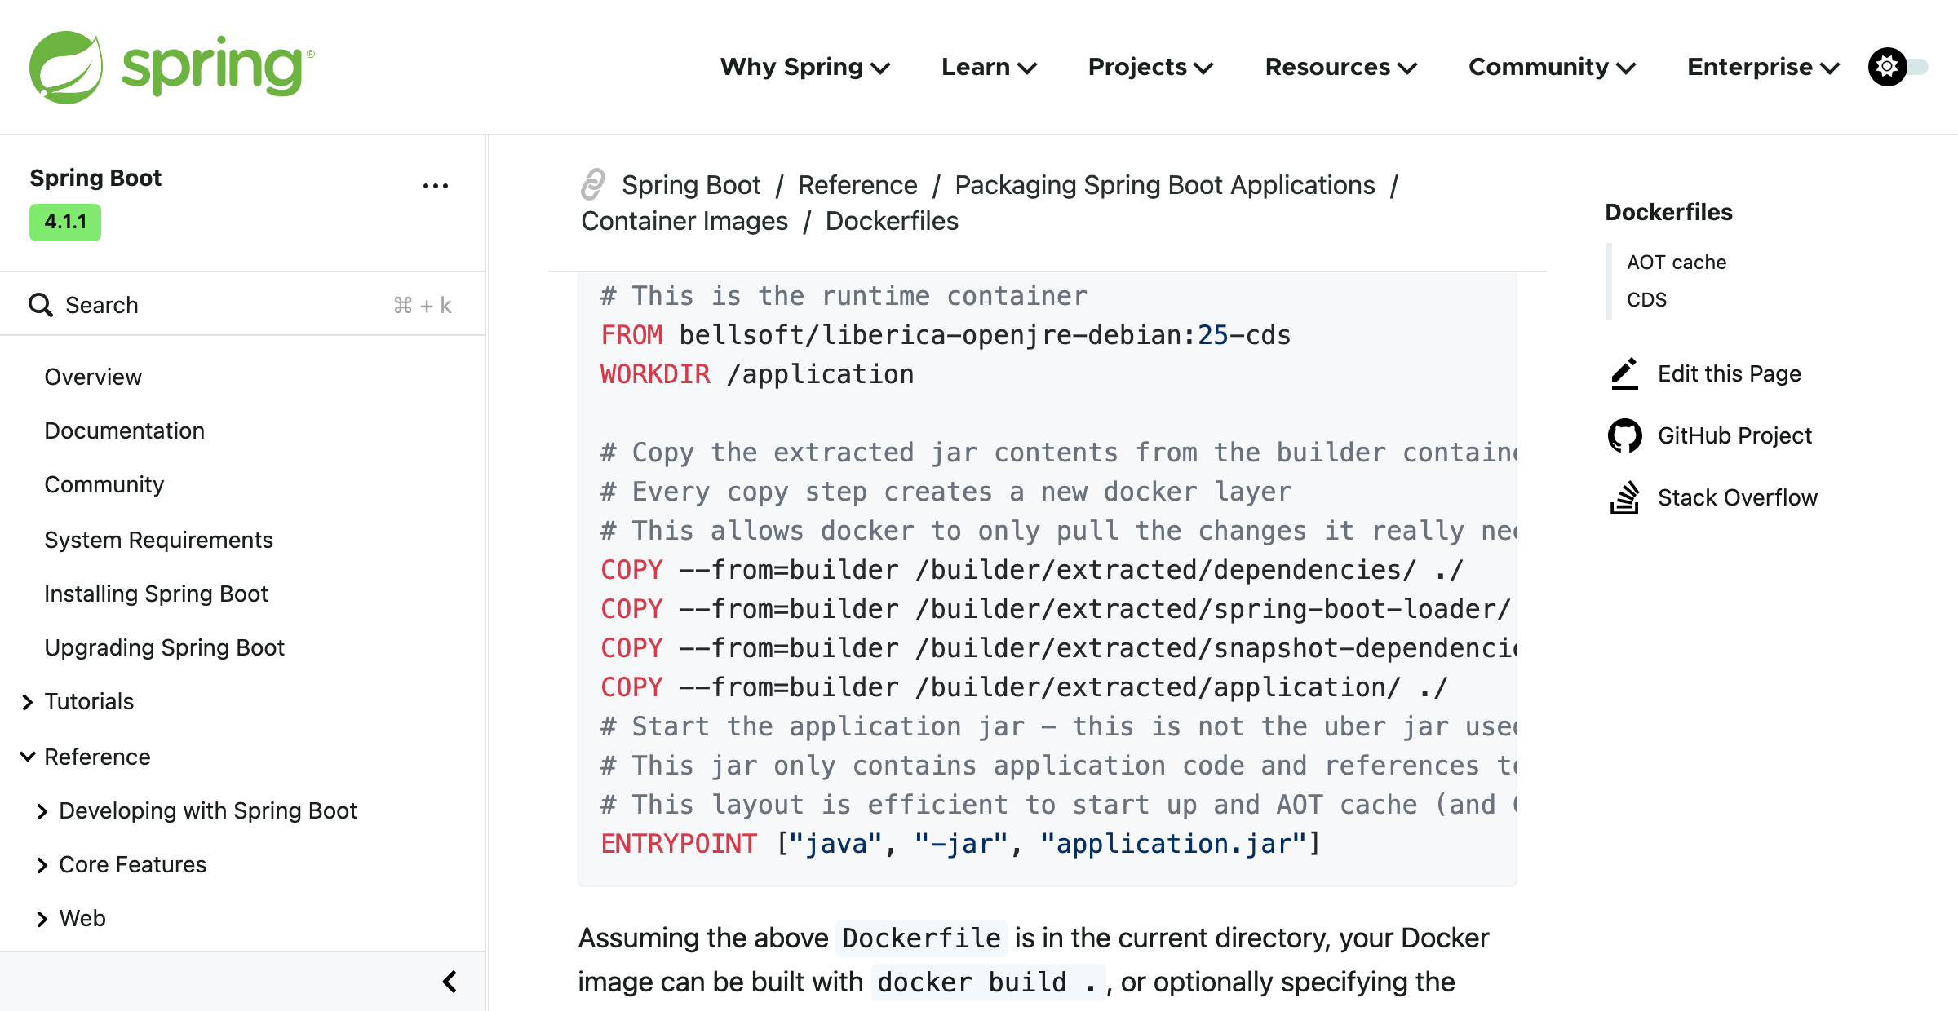This screenshot has height=1011, width=1958.
Task: Click the search magnifier icon
Action: click(x=41, y=305)
